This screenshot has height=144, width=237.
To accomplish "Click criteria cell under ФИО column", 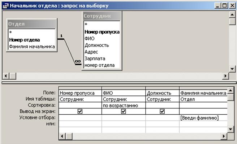I will coord(124,118).
